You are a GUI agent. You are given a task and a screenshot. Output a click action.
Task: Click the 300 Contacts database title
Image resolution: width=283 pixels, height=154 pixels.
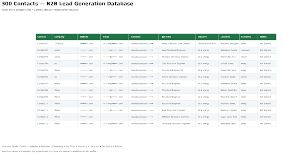point(67,4)
